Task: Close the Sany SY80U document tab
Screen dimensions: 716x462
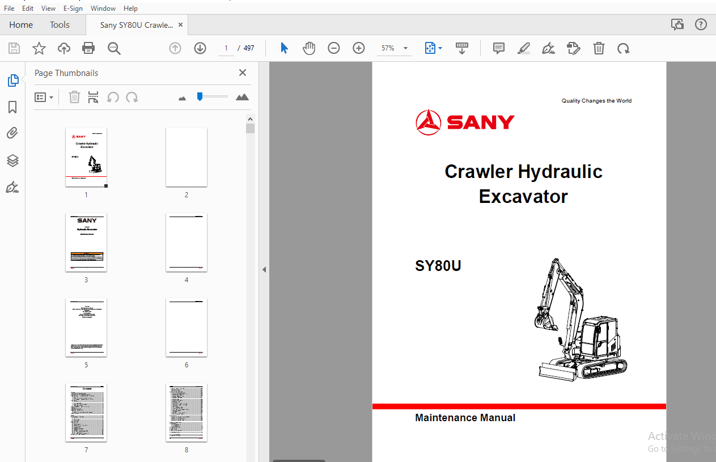Action: 180,25
